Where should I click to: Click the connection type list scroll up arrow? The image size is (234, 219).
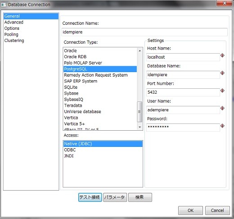point(139,50)
